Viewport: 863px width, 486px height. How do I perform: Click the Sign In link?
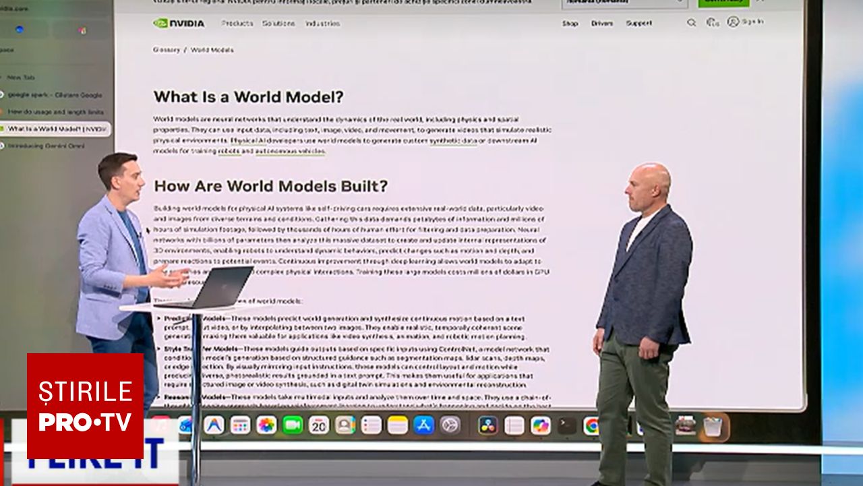pyautogui.click(x=752, y=22)
